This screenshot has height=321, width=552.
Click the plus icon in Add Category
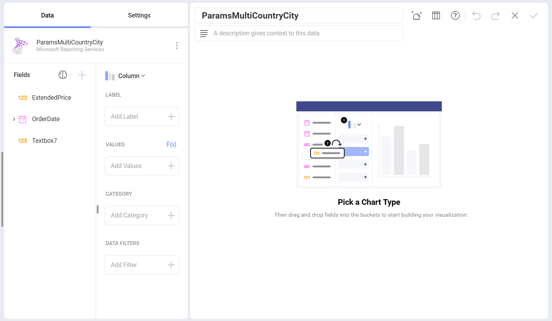[x=171, y=215]
